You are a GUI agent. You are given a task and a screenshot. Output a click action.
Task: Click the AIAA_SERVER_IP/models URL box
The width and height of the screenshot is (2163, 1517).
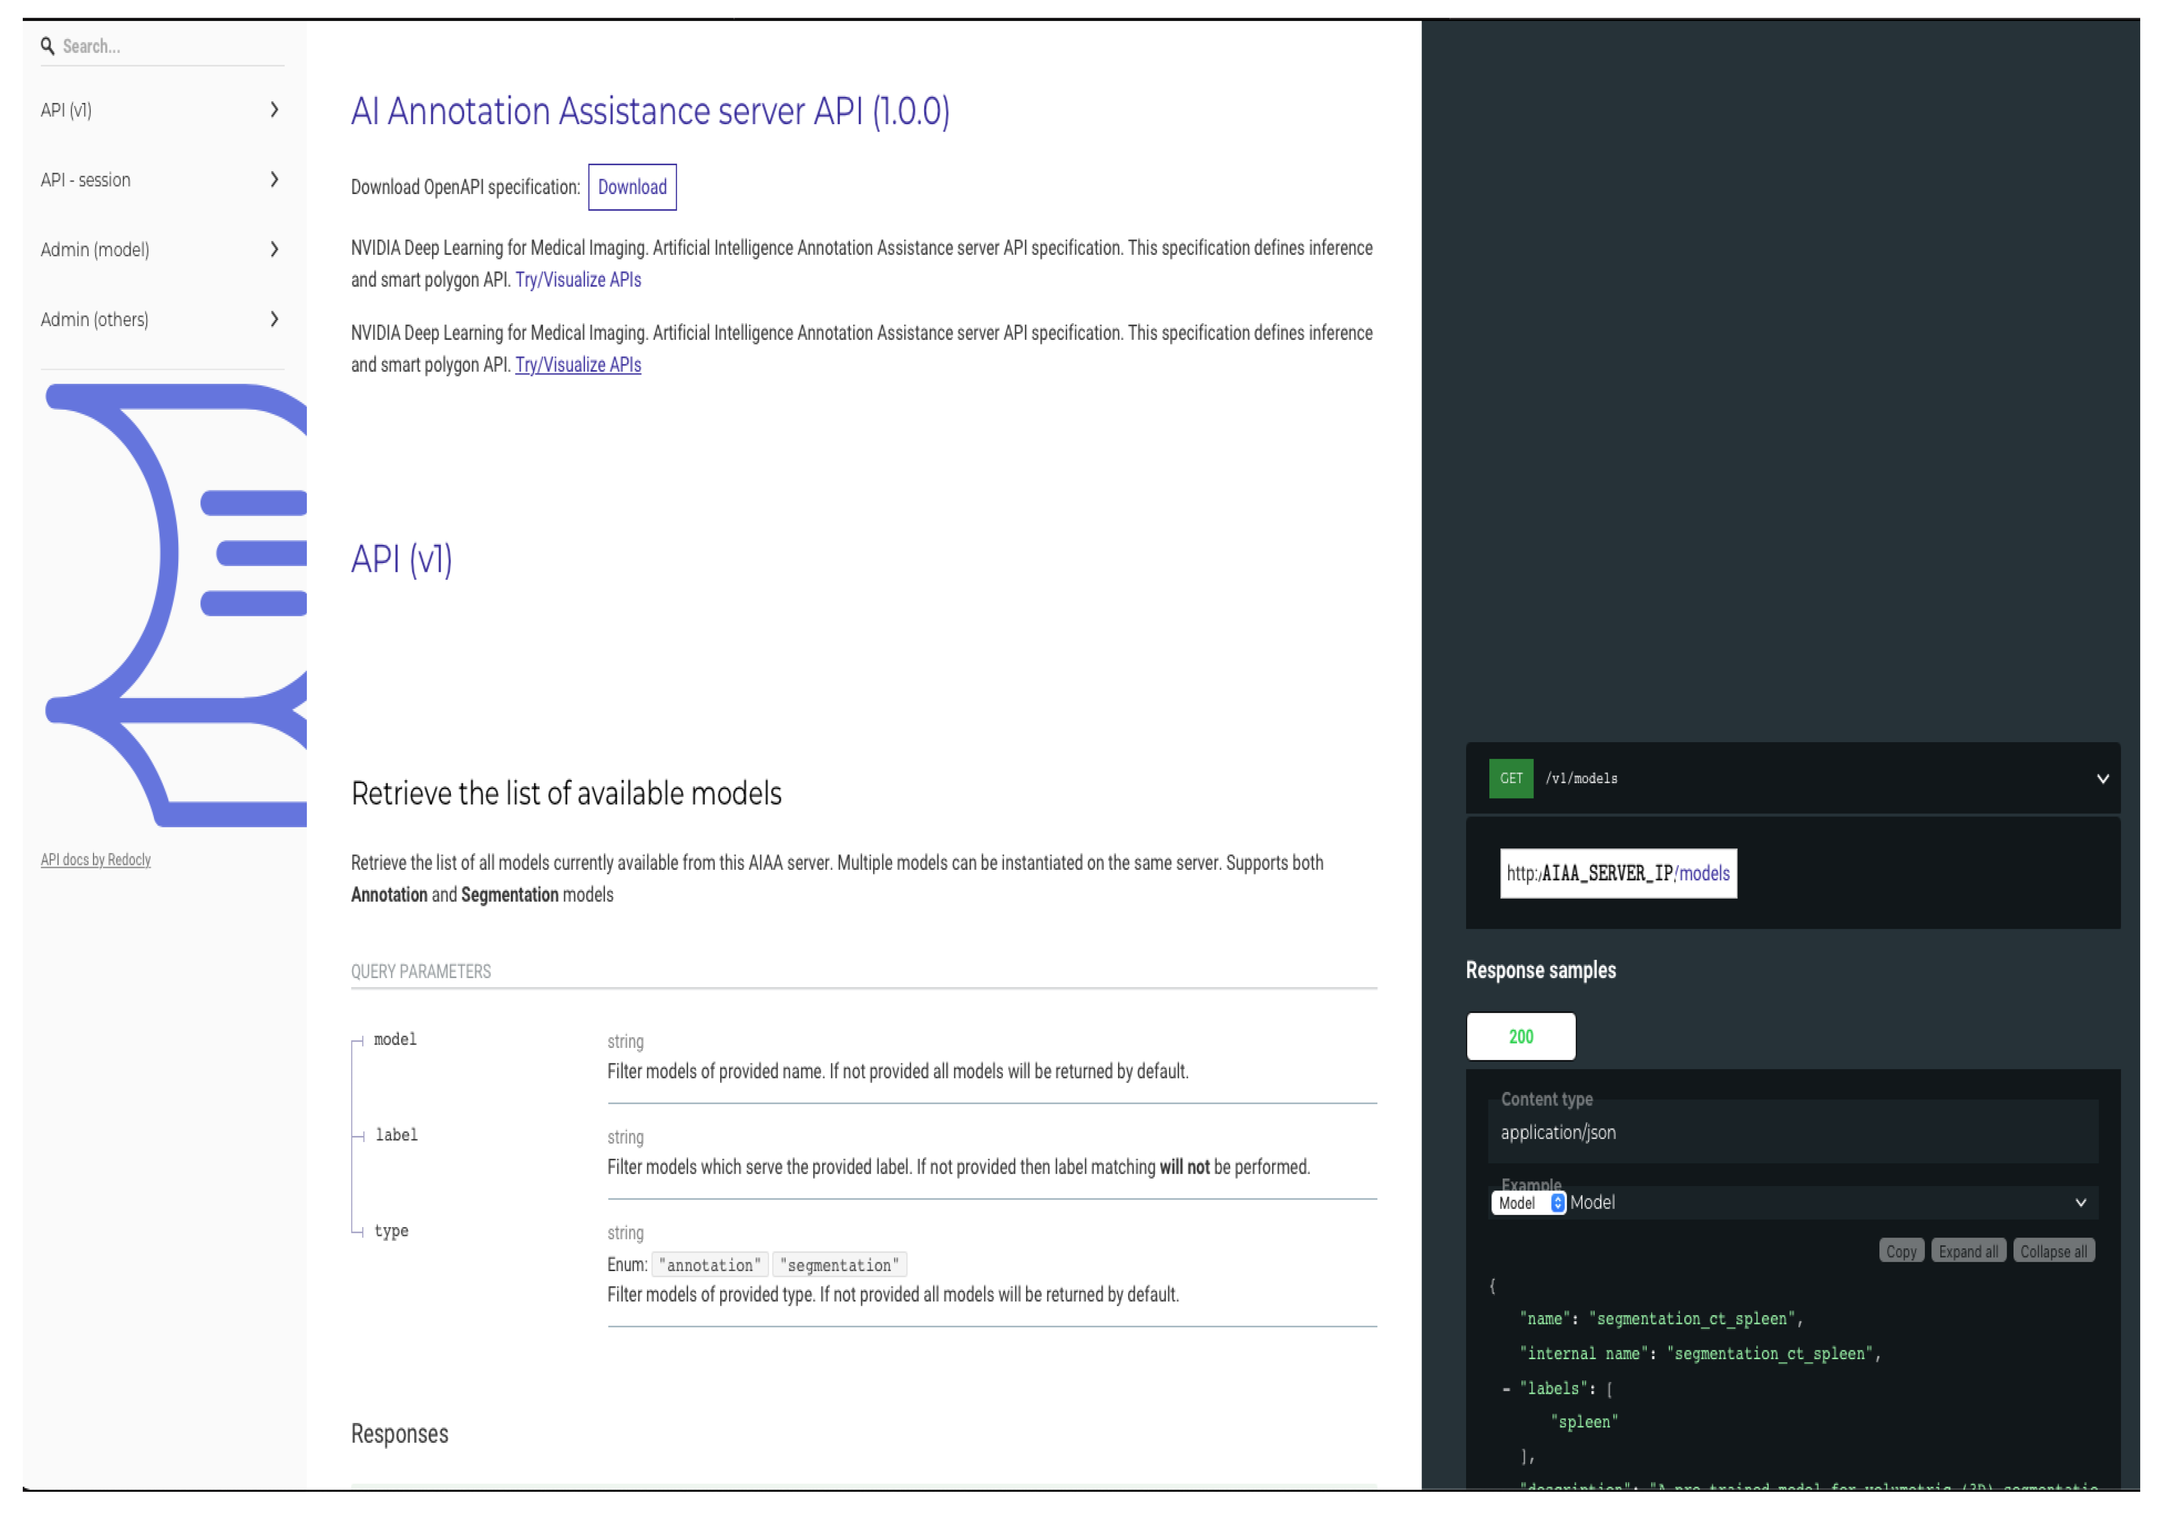1618,874
